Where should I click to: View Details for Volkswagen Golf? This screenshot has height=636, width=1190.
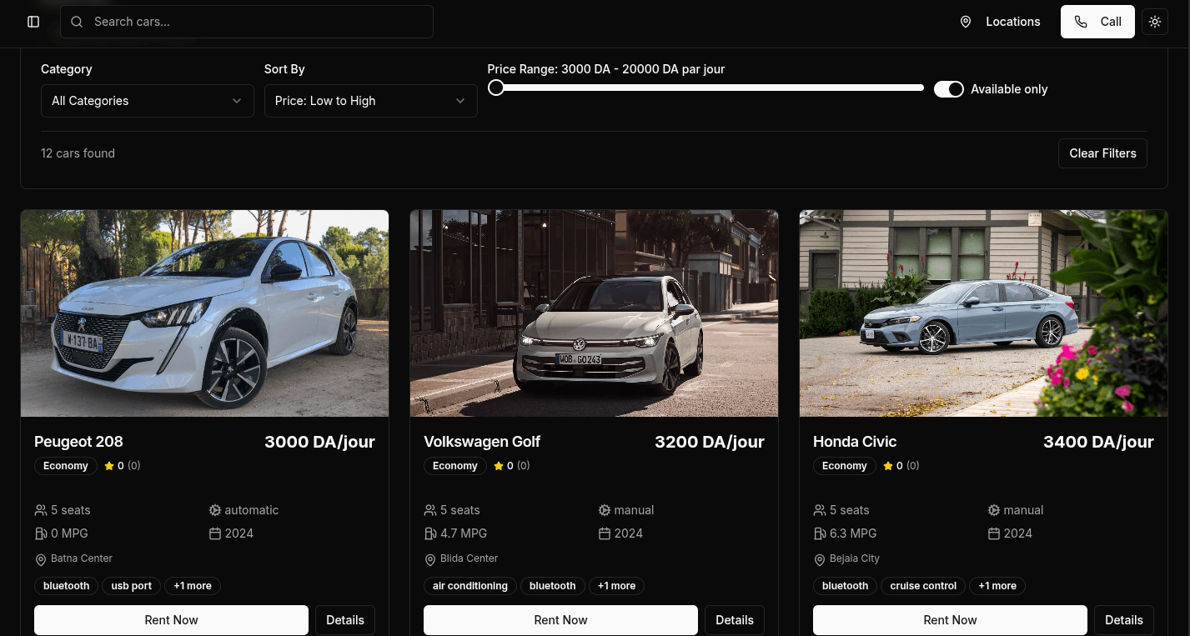735,620
